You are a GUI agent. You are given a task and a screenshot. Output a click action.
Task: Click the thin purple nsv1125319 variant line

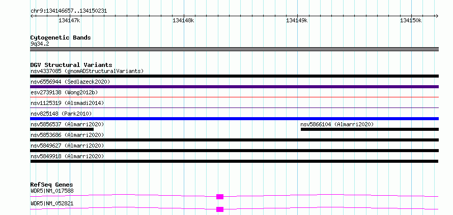tap(234, 107)
